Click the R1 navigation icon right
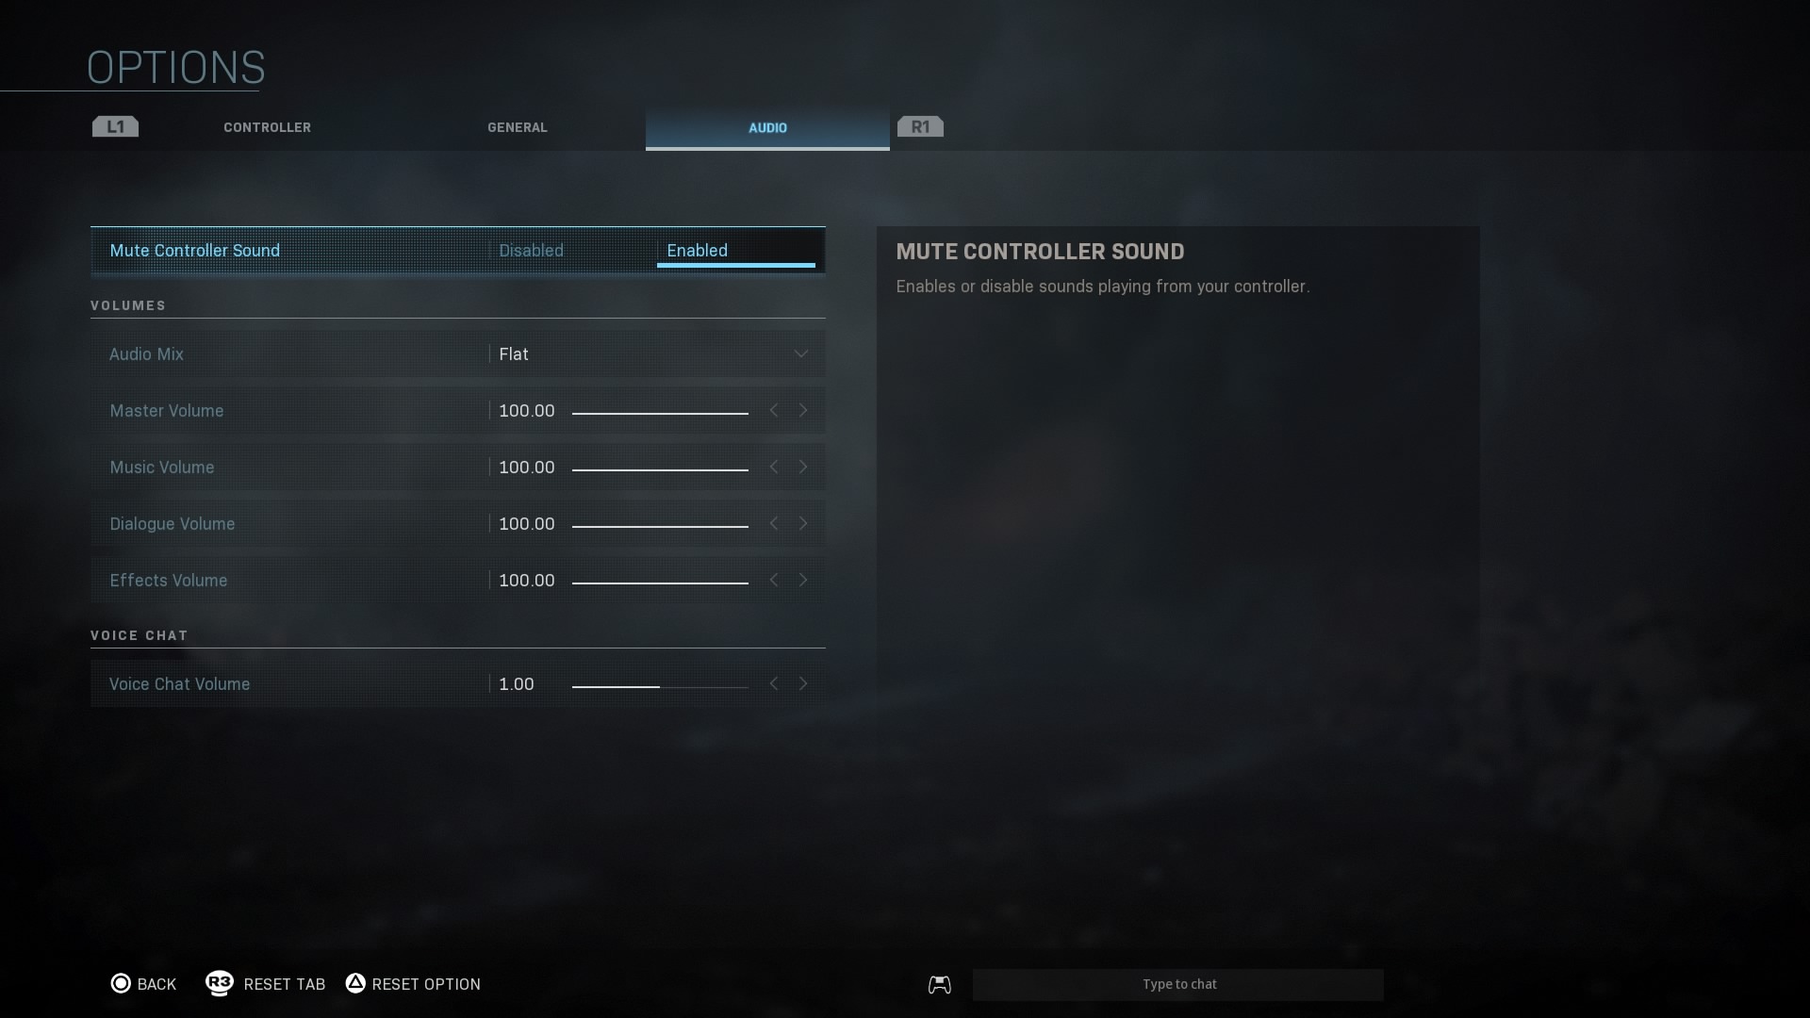1810x1018 pixels. pyautogui.click(x=920, y=125)
